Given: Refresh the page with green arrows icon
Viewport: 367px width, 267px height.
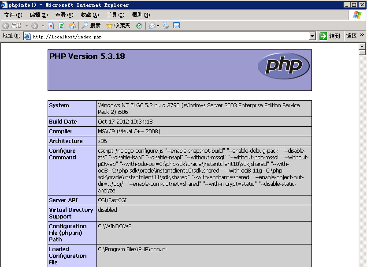Looking at the screenshot, I should [61, 26].
